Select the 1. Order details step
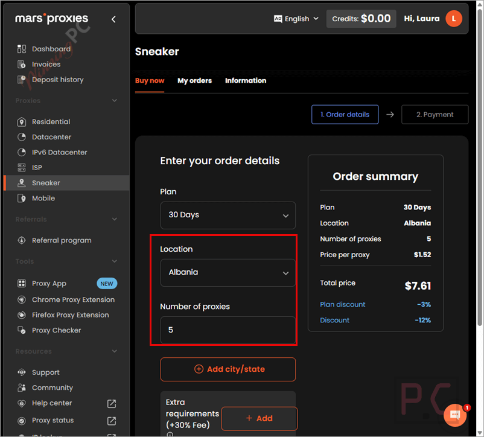The width and height of the screenshot is (484, 437). pyautogui.click(x=345, y=115)
